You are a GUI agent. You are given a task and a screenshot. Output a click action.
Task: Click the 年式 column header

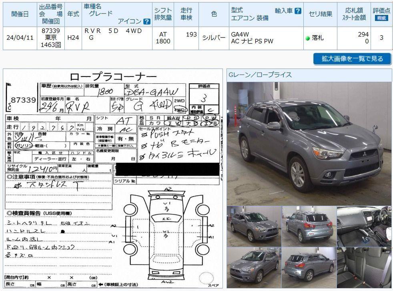73,14
